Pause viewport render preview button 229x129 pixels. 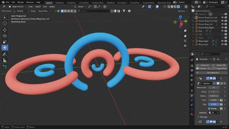(186, 7)
